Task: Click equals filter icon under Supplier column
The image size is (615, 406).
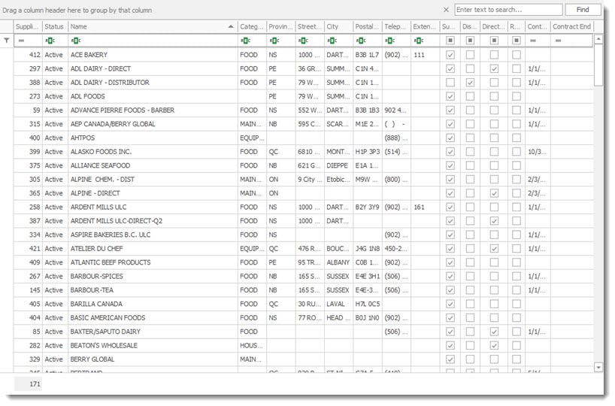Action: [x=21, y=41]
